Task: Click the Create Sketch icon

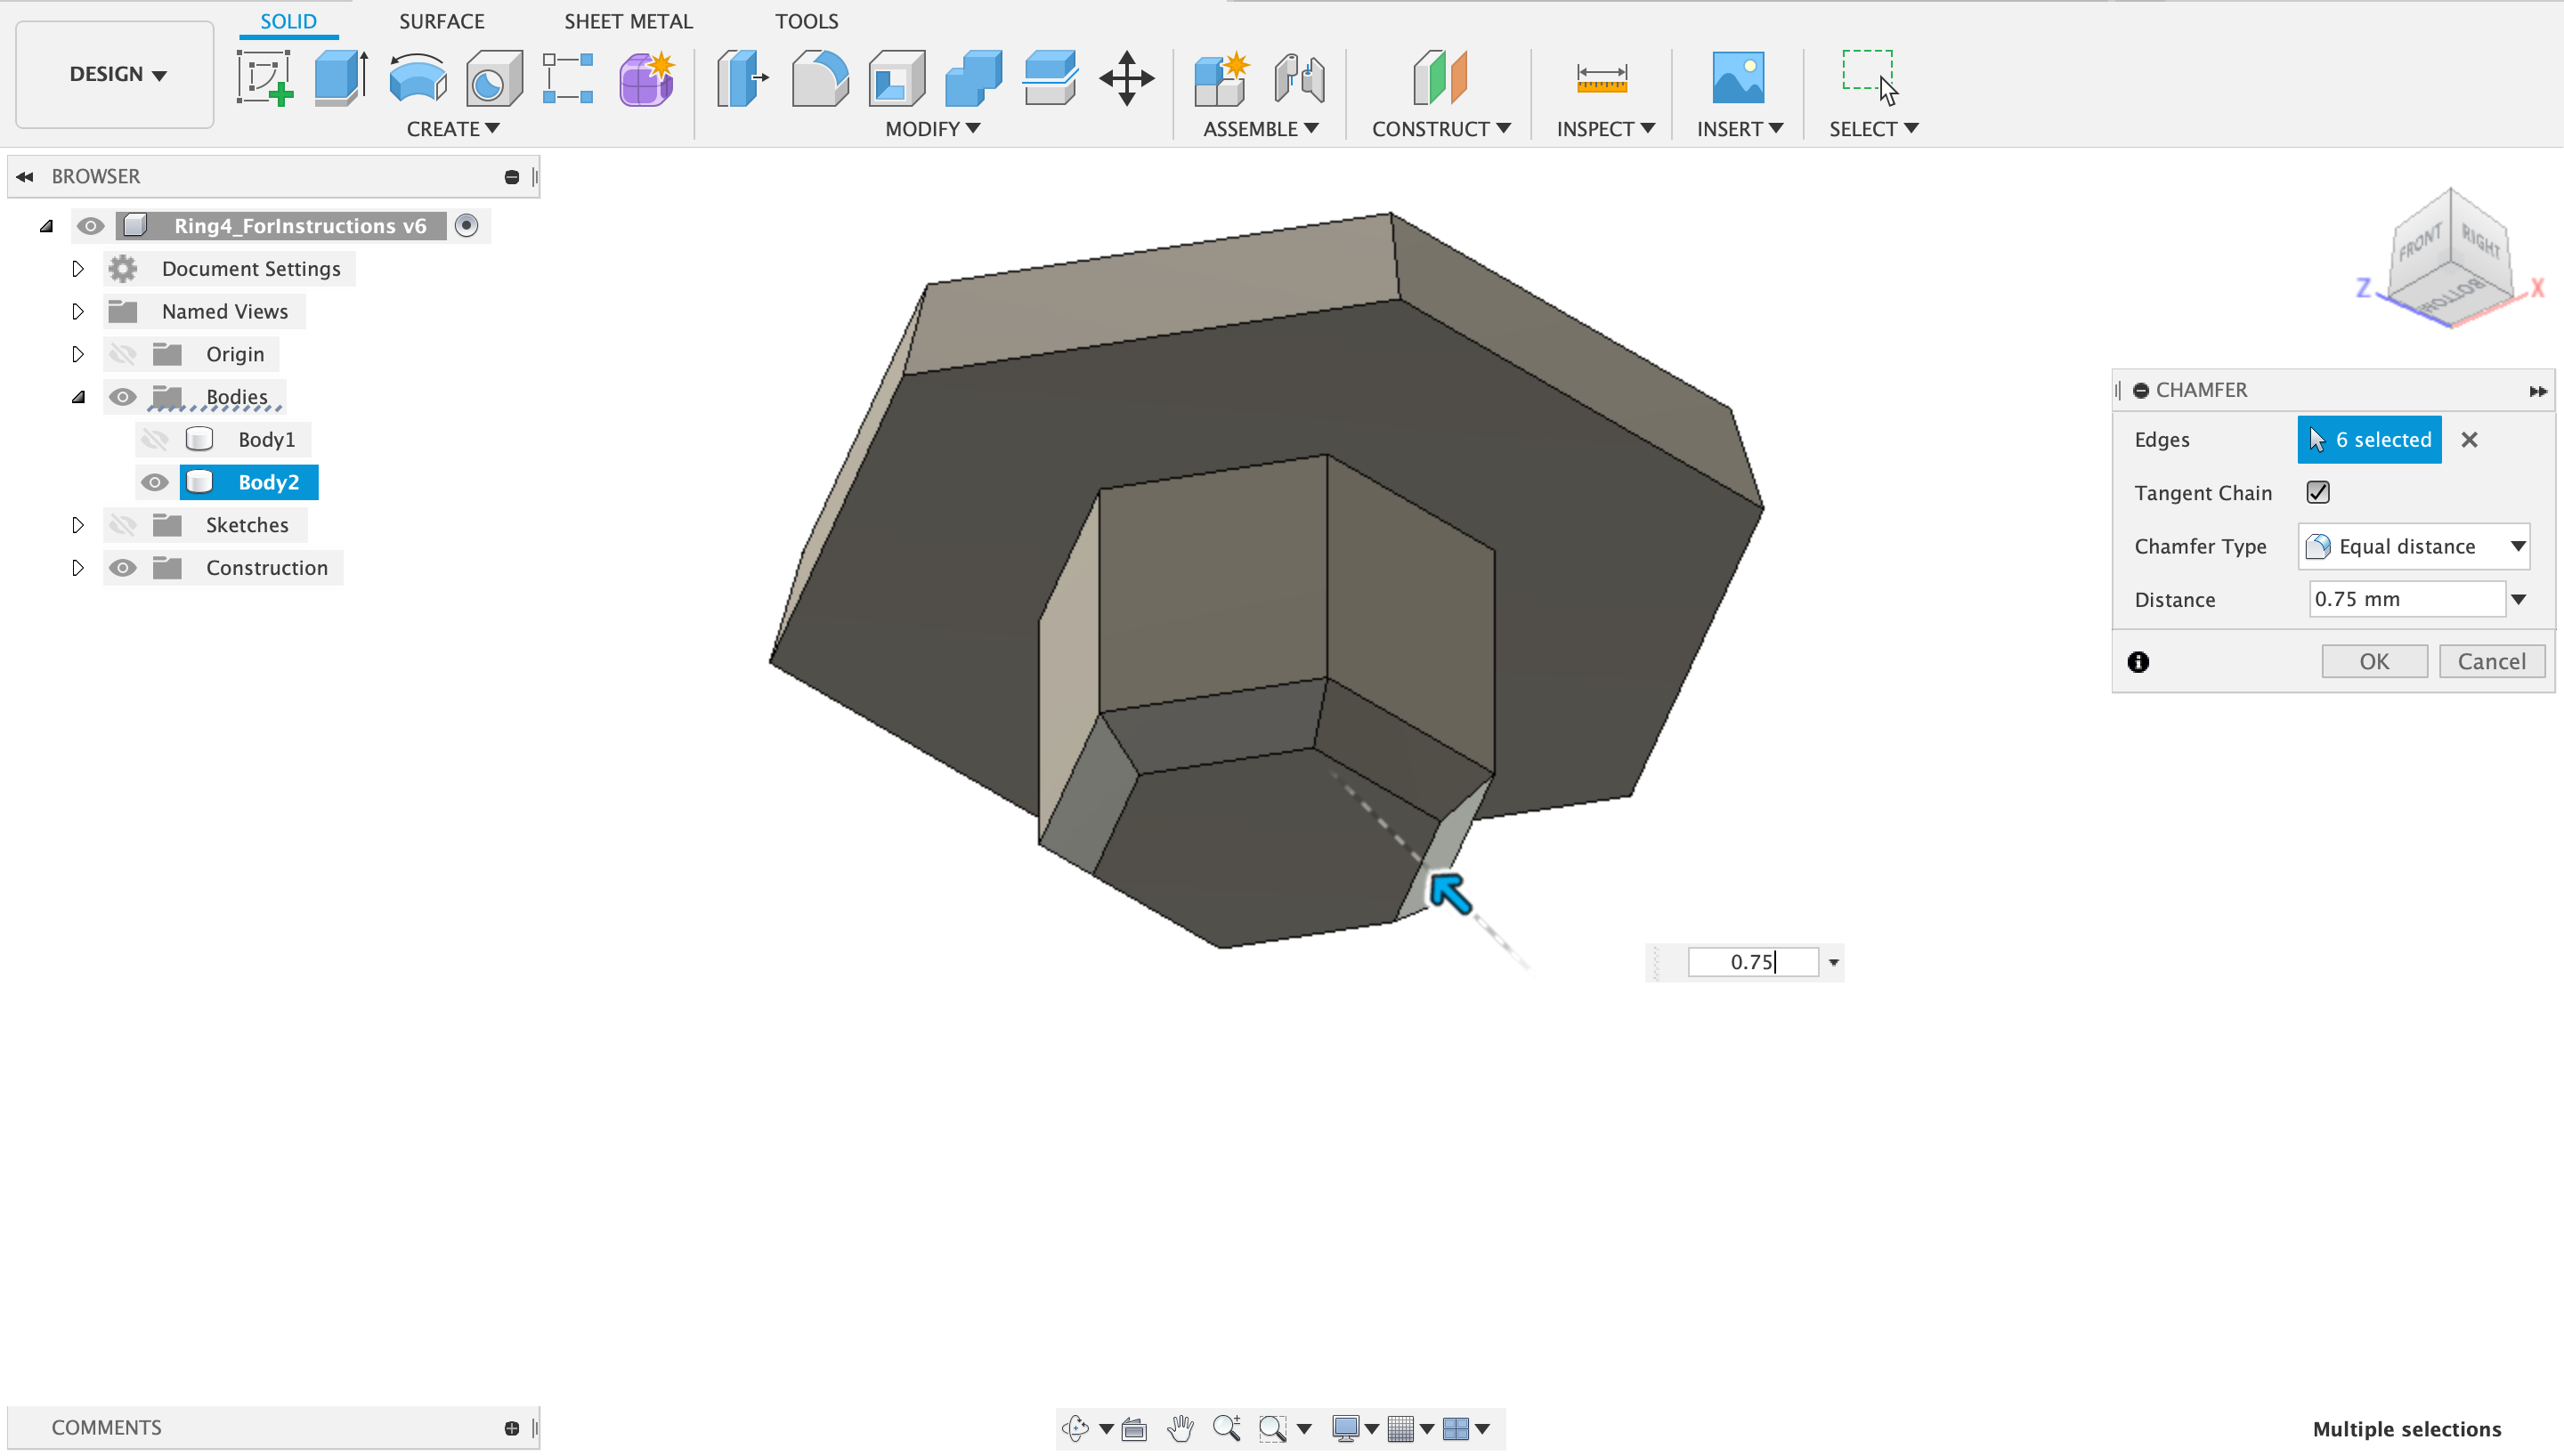Action: tap(264, 77)
